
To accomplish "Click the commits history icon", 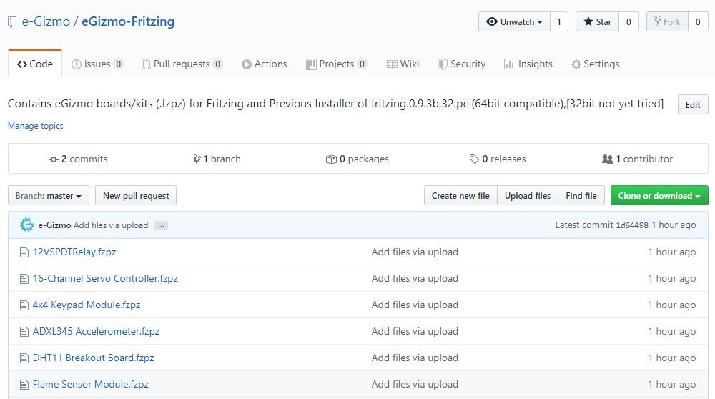I will tap(54, 159).
